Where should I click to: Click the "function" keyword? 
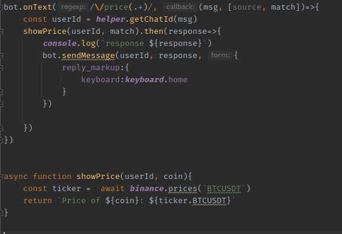pos(52,177)
